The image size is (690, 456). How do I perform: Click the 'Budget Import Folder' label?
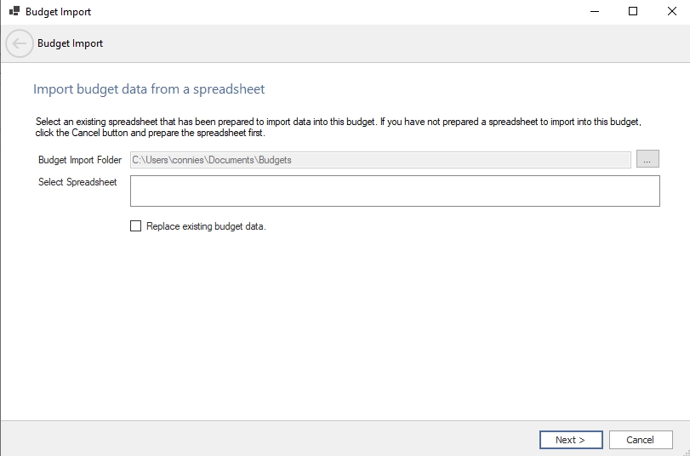pyautogui.click(x=80, y=160)
